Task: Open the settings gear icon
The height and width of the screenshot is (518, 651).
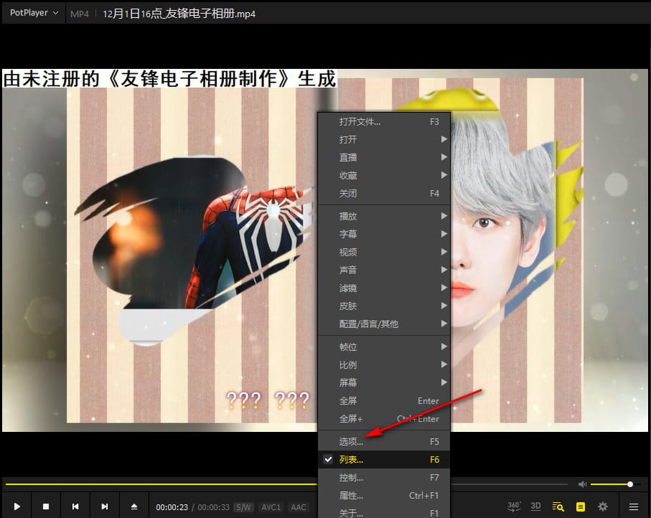Action: [x=602, y=507]
